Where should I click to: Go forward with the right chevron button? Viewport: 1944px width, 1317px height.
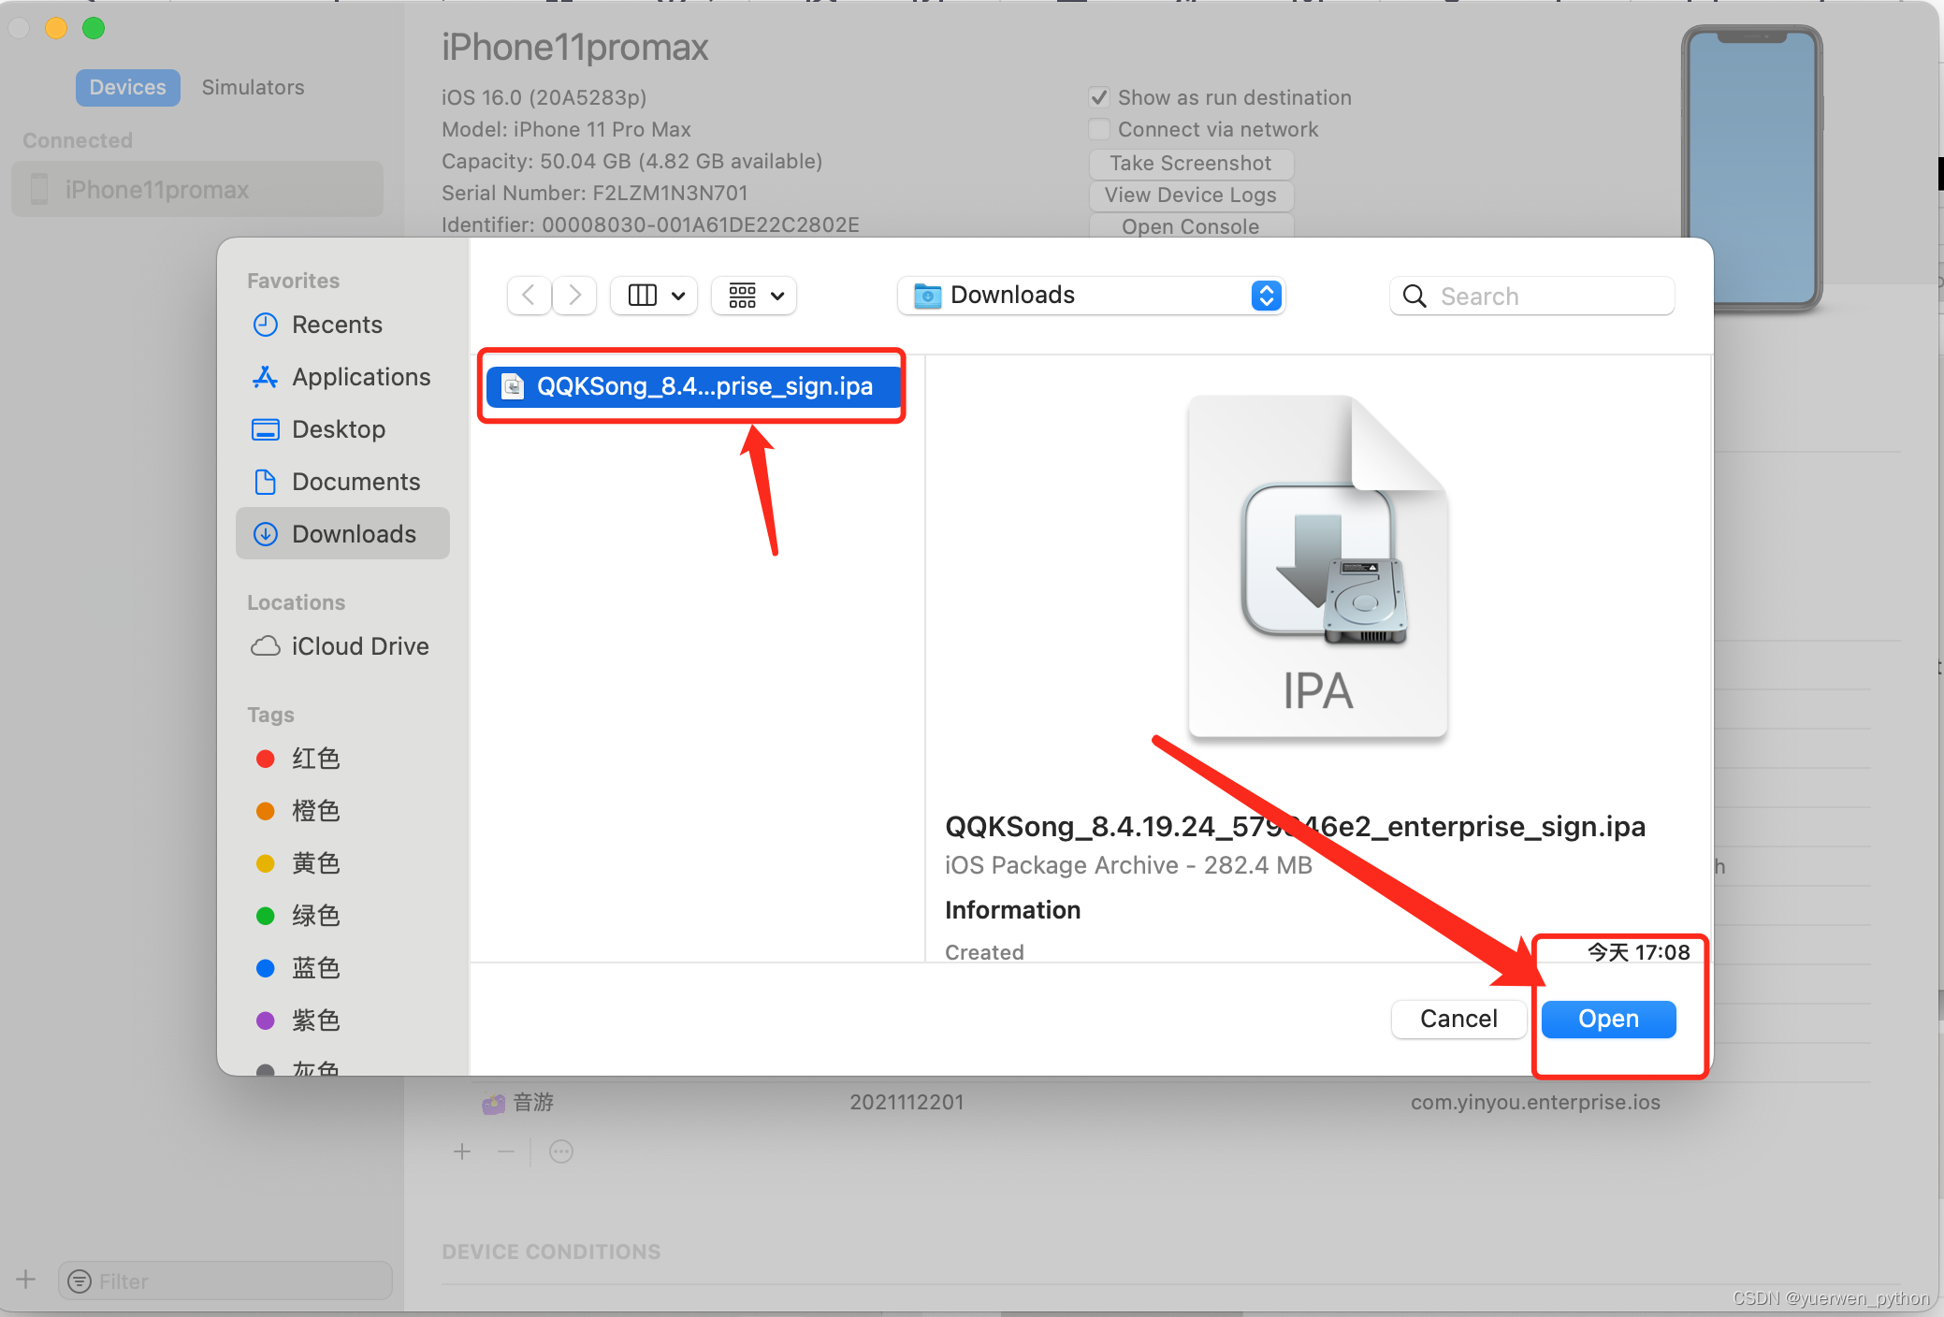tap(574, 296)
